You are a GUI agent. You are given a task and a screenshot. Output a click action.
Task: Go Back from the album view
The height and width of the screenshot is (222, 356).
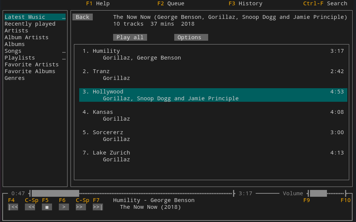[83, 17]
